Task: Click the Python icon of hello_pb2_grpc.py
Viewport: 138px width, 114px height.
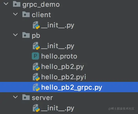Action: (36, 87)
